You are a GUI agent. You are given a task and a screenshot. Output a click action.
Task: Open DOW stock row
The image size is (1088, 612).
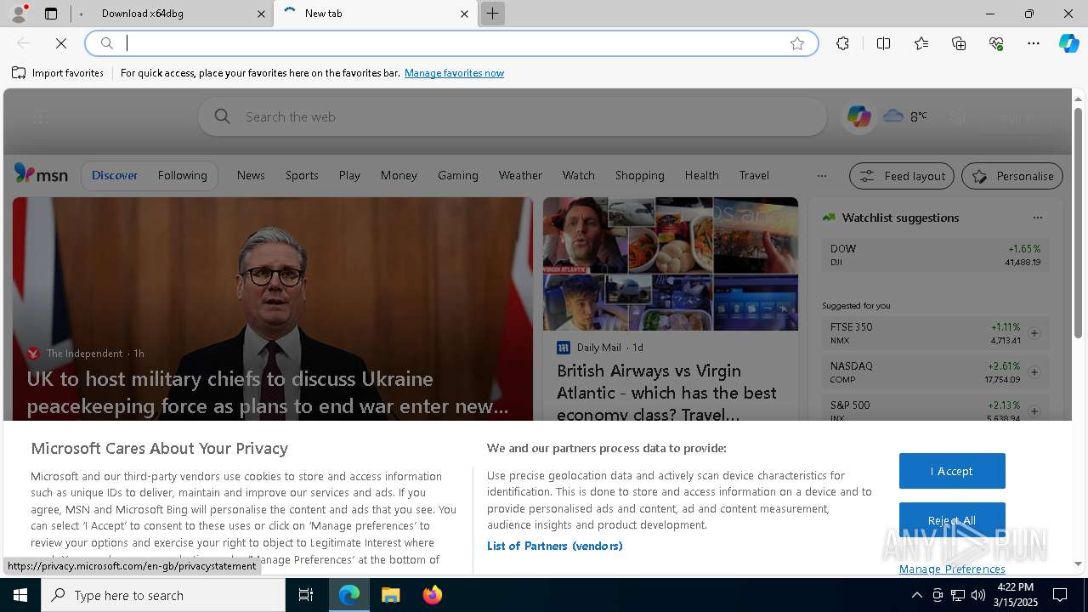coord(935,255)
